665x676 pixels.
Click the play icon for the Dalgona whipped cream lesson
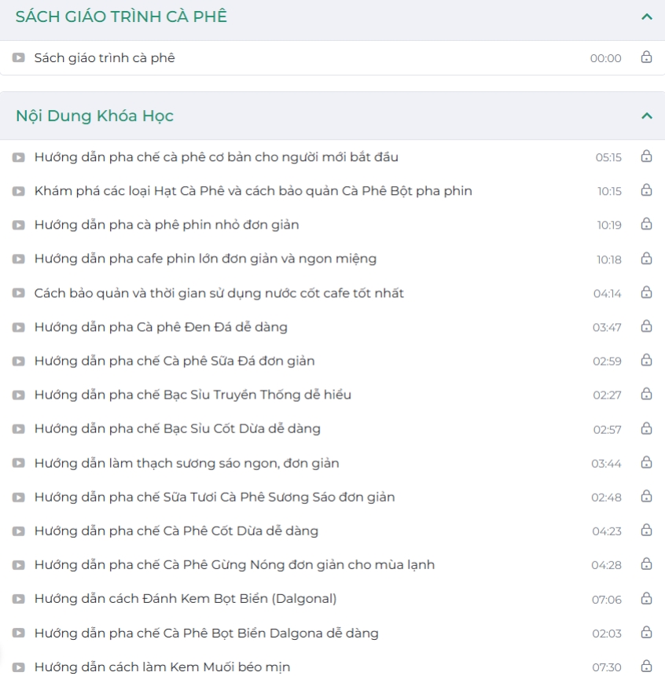(x=18, y=598)
